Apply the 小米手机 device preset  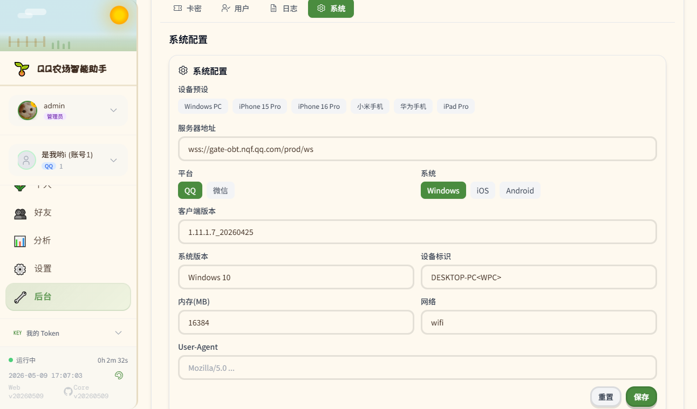pos(370,107)
